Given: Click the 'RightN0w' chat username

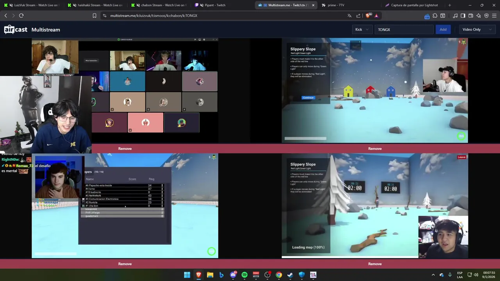Looking at the screenshot, I should pyautogui.click(x=11, y=160).
